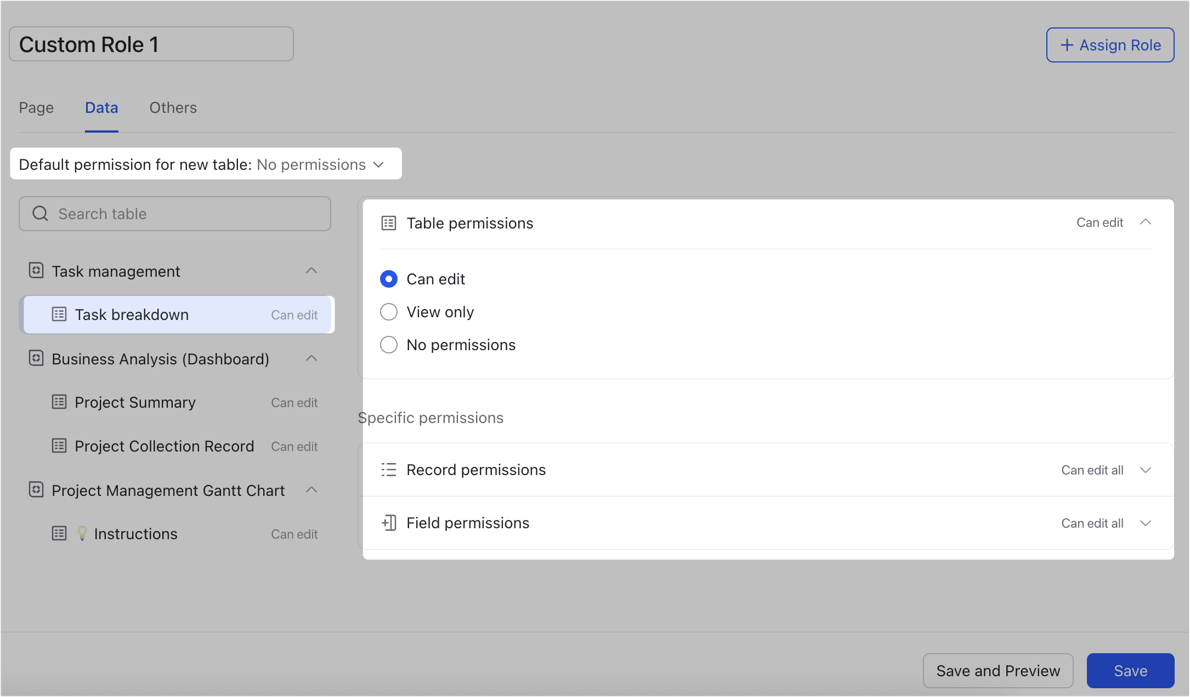Click the Project Summary table icon
The image size is (1190, 697).
click(59, 402)
